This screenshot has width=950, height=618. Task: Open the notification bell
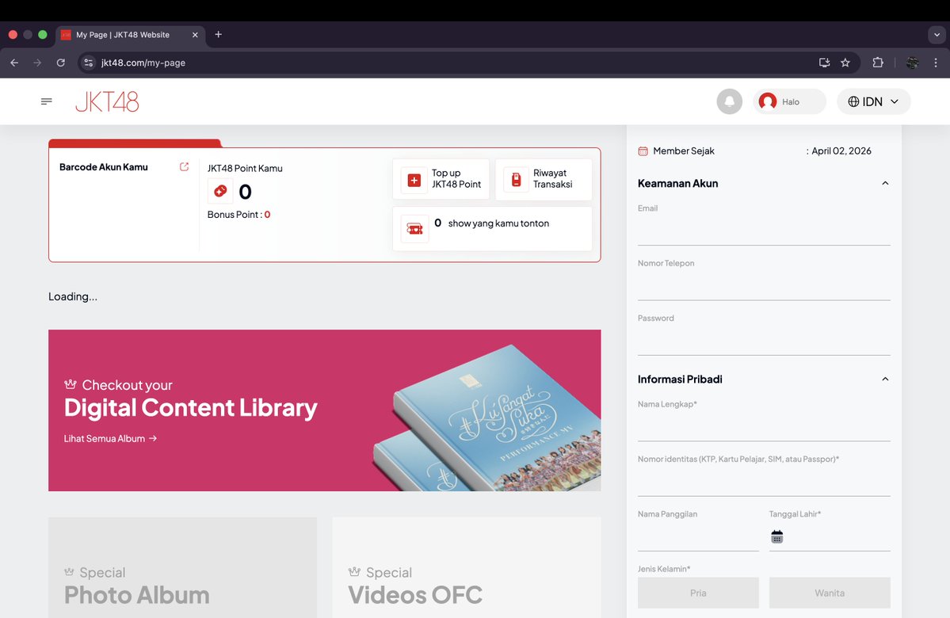coord(730,101)
